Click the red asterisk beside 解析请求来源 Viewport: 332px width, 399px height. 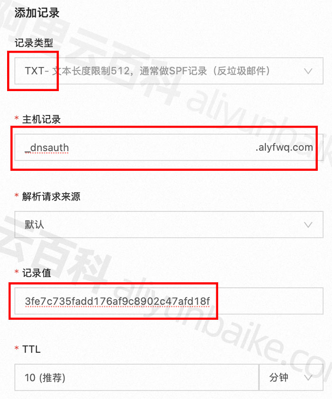[x=17, y=195]
